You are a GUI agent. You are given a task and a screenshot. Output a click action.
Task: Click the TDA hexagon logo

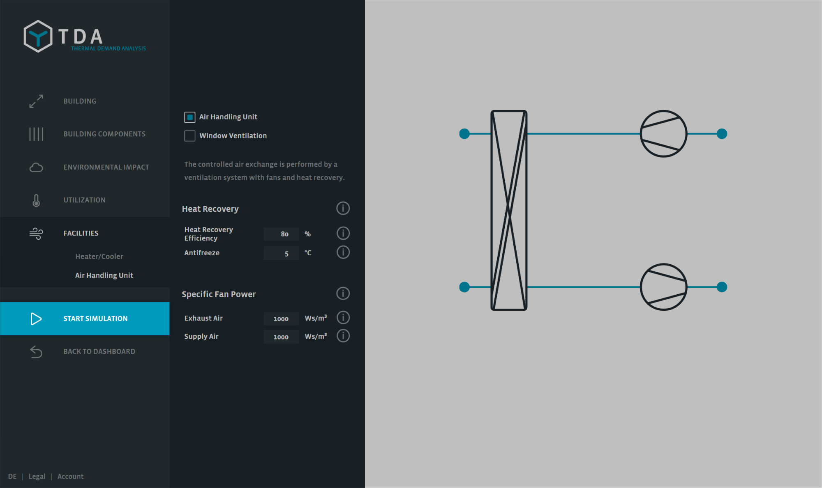38,37
